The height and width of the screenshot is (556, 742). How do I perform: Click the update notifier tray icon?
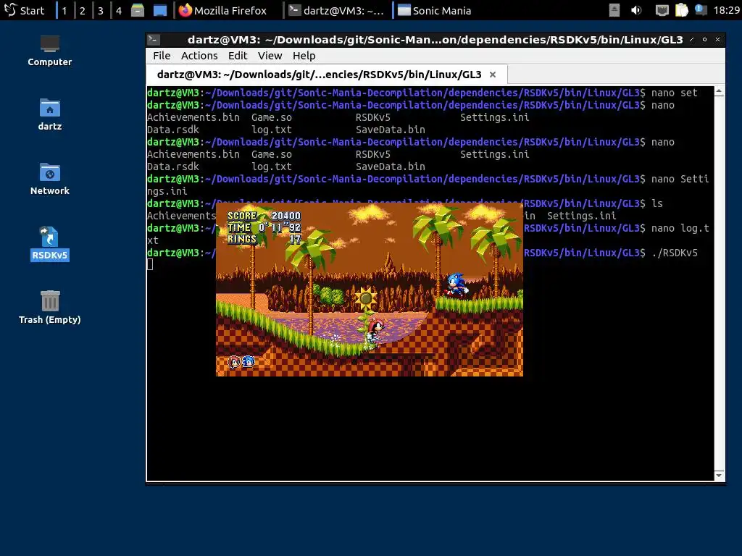[701, 10]
